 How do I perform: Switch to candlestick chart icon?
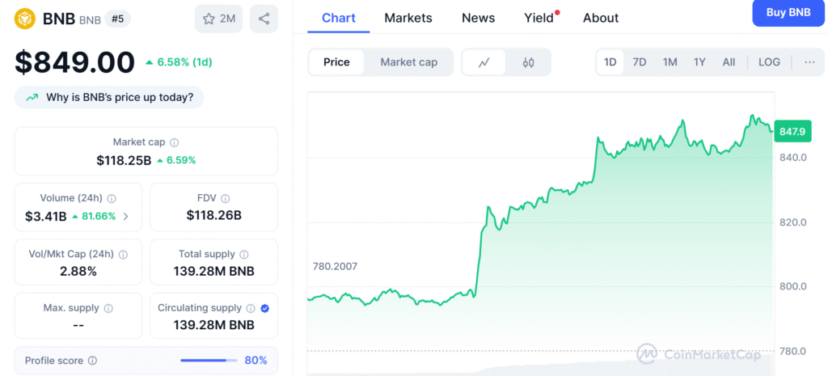coord(529,62)
